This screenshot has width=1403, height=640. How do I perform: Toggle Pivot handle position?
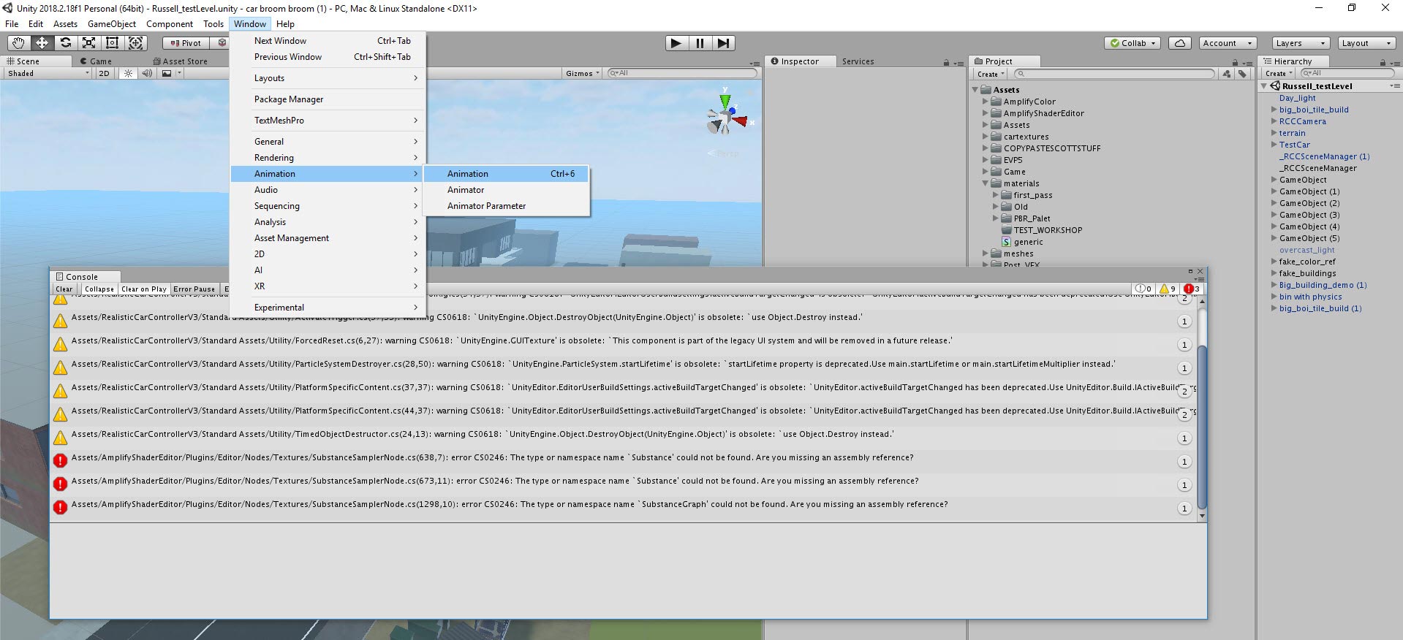(x=186, y=43)
